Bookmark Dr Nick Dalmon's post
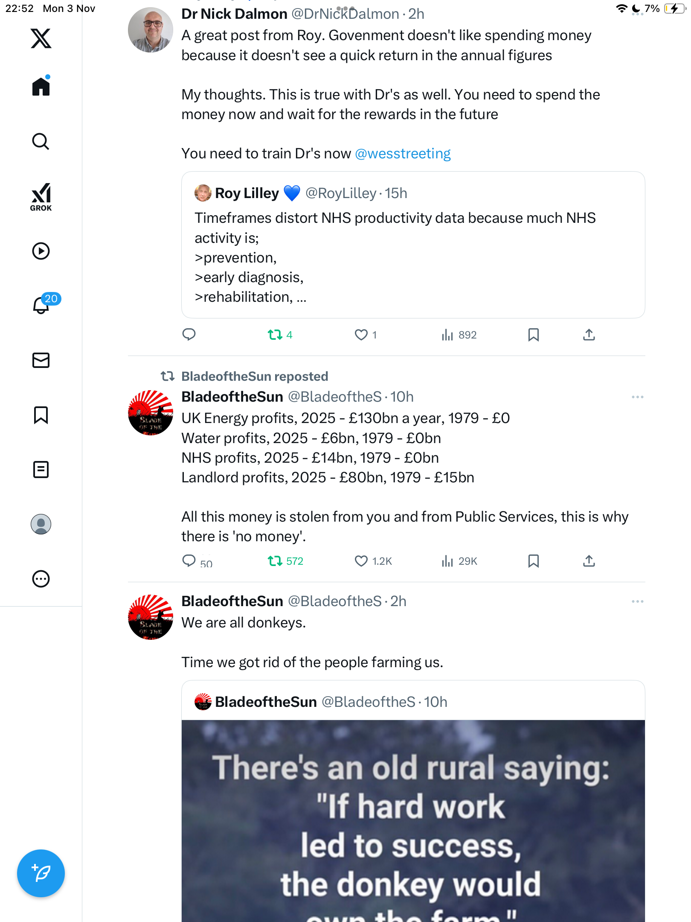The width and height of the screenshot is (691, 922). coord(533,335)
